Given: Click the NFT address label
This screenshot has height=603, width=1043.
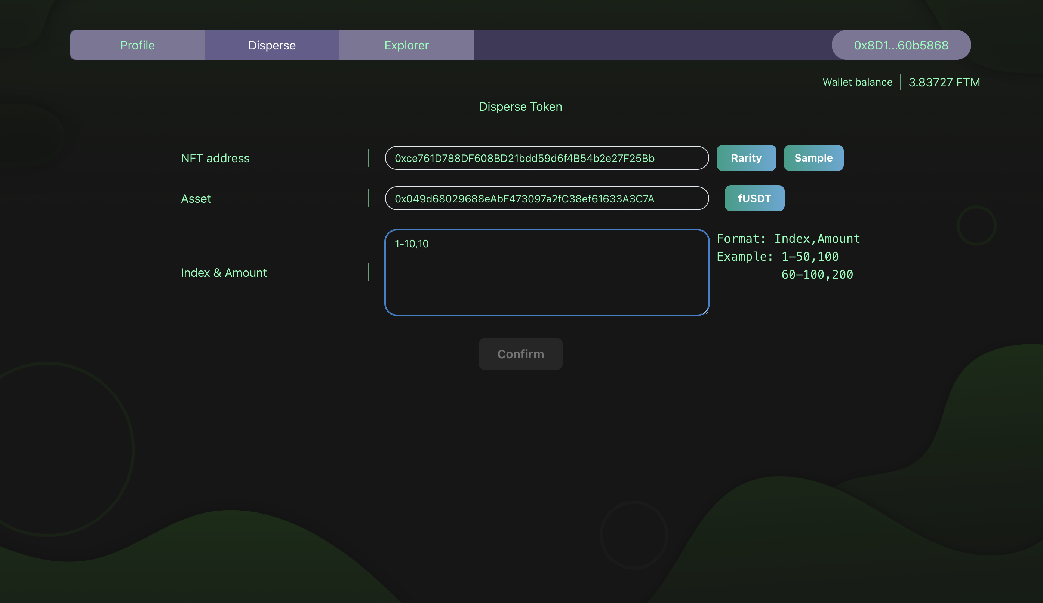Looking at the screenshot, I should [x=215, y=158].
